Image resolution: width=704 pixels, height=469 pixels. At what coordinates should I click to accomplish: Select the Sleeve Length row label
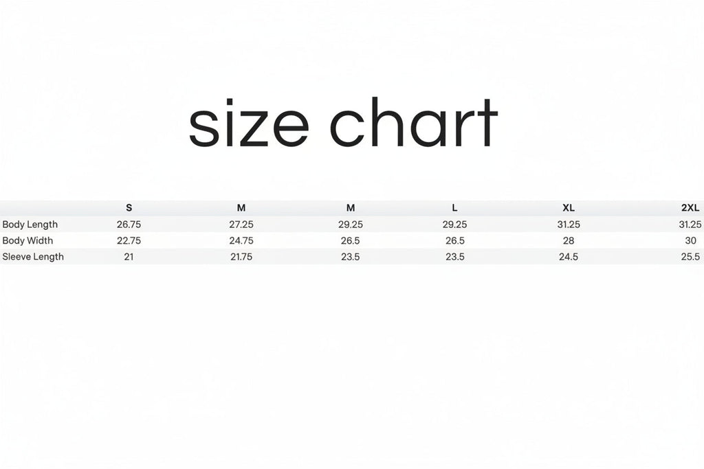click(33, 257)
